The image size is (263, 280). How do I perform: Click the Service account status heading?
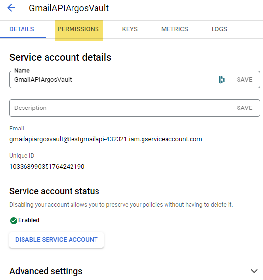point(54,191)
